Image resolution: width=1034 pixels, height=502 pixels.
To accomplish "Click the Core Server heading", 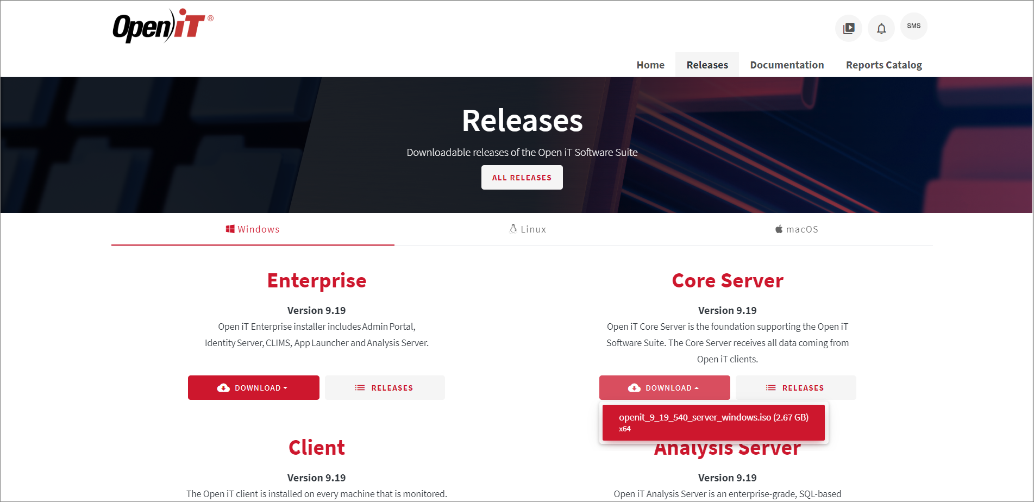I will 728,281.
